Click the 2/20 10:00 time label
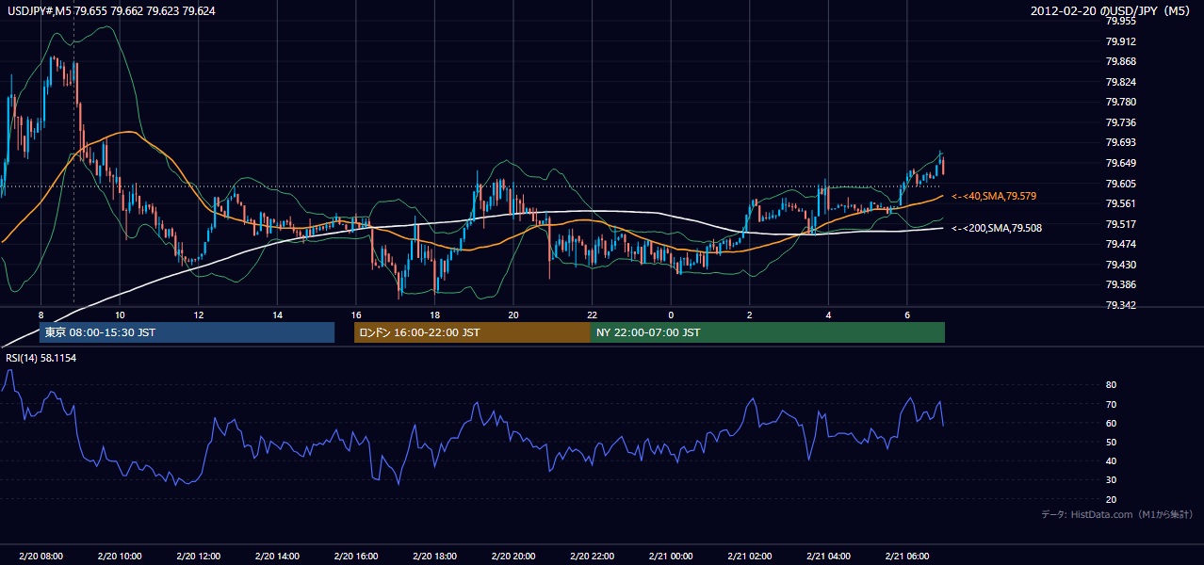This screenshot has height=565, width=1204. coord(120,557)
